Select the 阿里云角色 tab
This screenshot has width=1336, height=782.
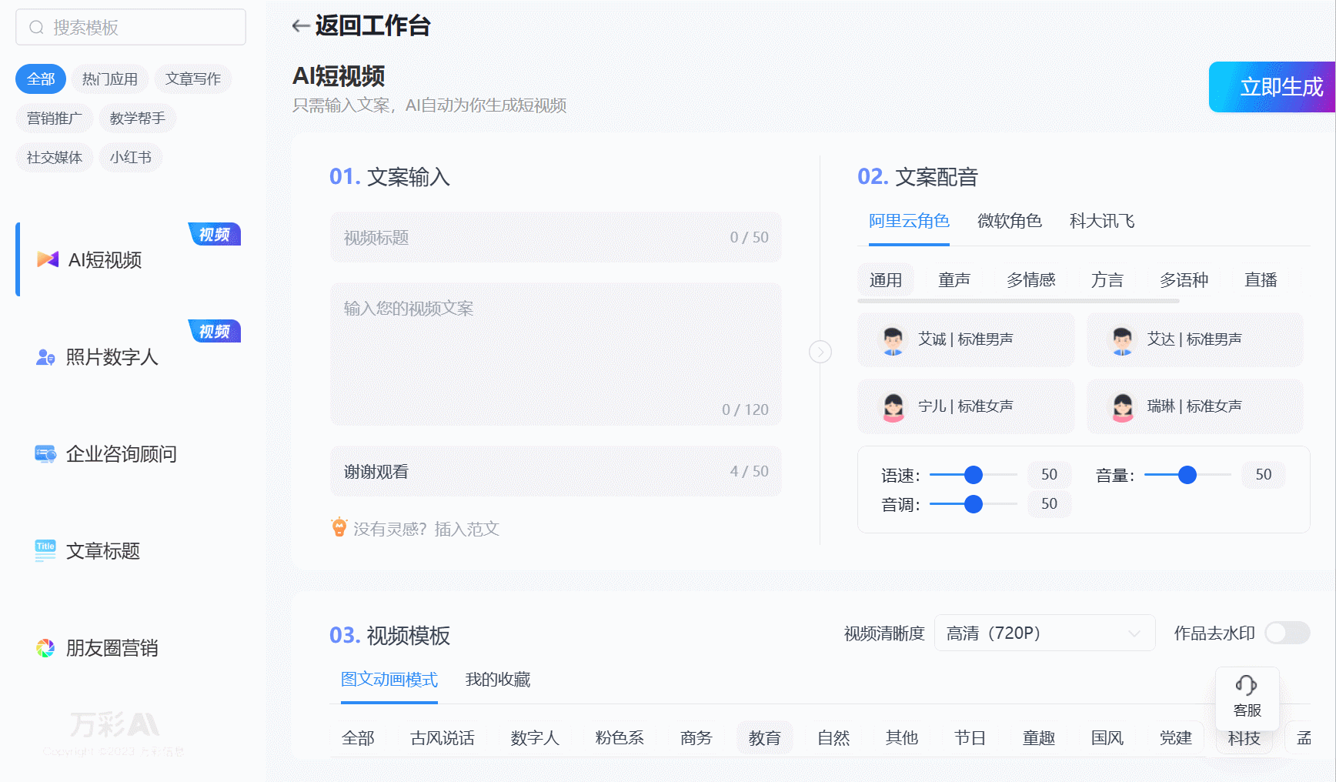click(909, 221)
